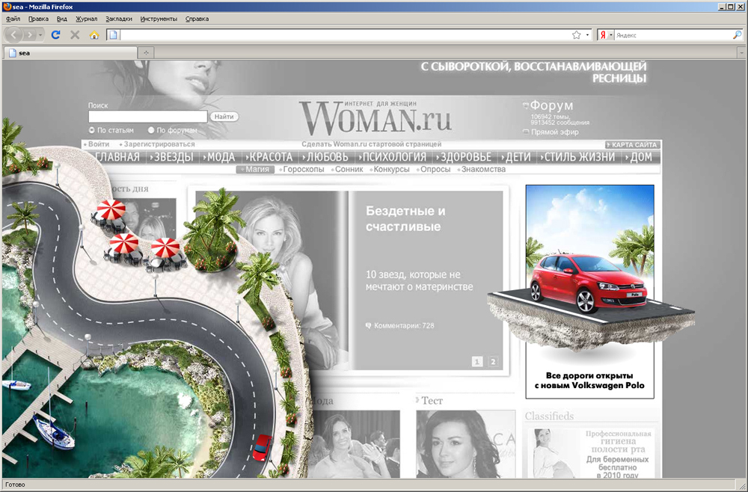748x492 pixels.
Task: Open the Инструменты menu
Action: tap(159, 19)
